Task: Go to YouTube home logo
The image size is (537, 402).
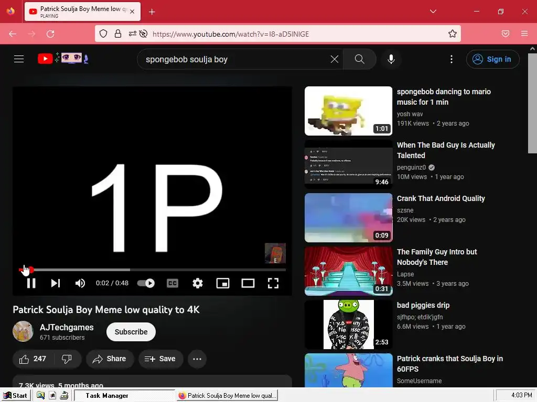Action: click(x=63, y=59)
